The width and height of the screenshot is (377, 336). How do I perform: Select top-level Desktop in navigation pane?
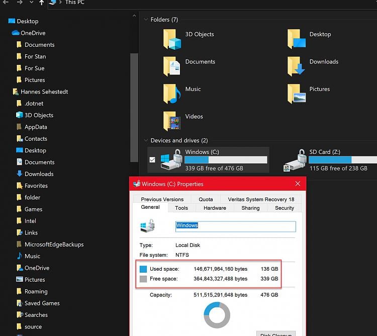pos(28,21)
